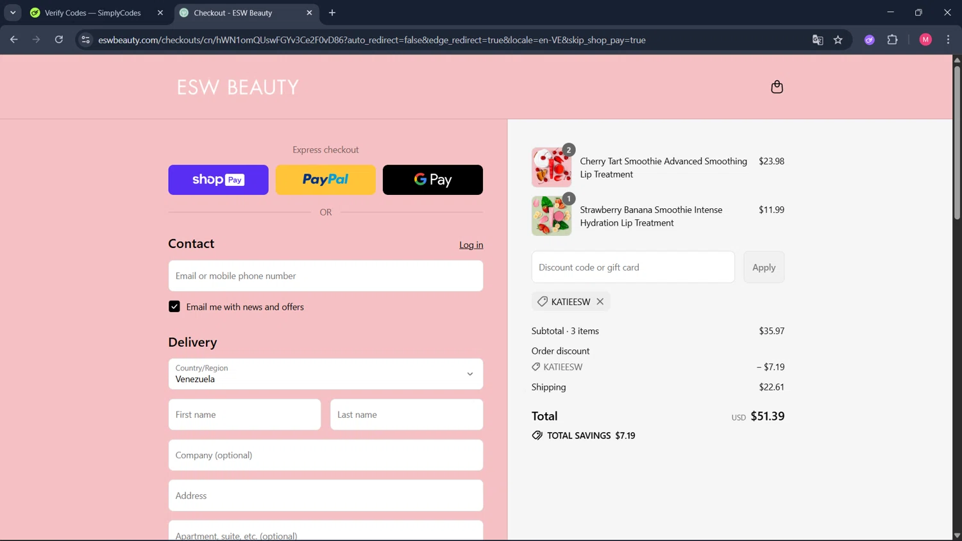Screen dimensions: 962x541
Task: Focus the Company (optional) field
Action: coord(326,455)
